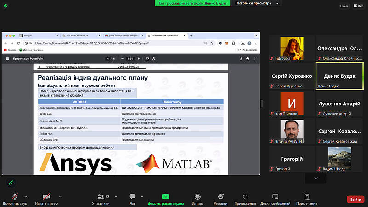Select the Вадим Штода participant tile
This screenshot has height=207, width=368.
339,159
